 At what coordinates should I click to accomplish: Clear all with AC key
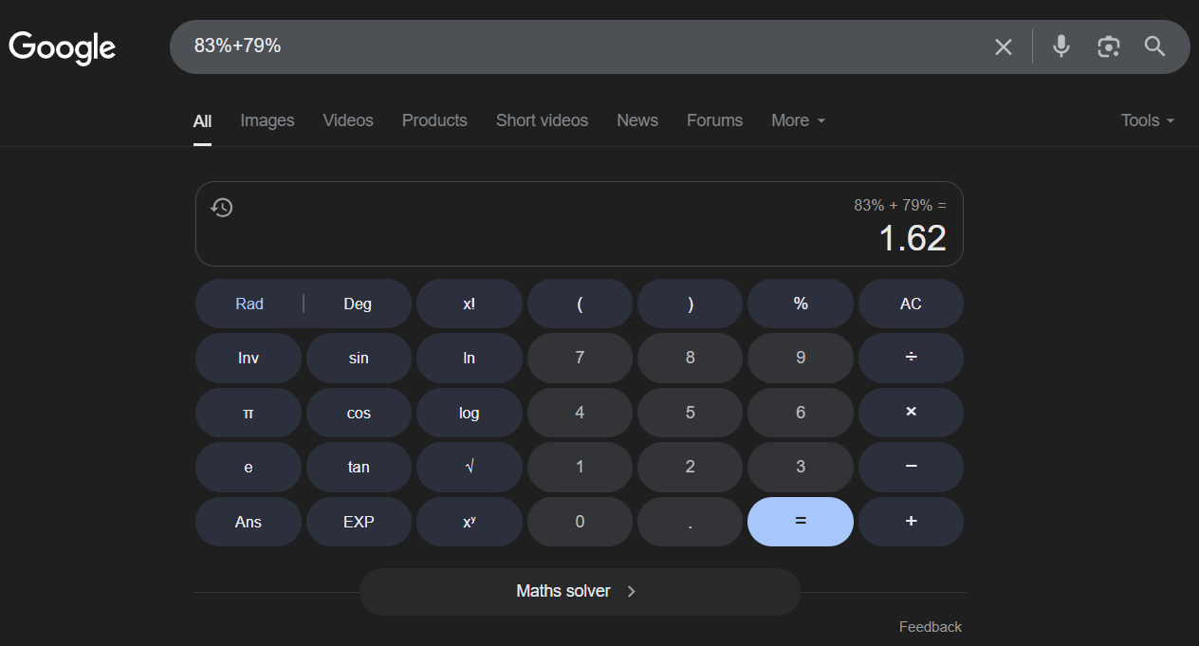point(911,304)
